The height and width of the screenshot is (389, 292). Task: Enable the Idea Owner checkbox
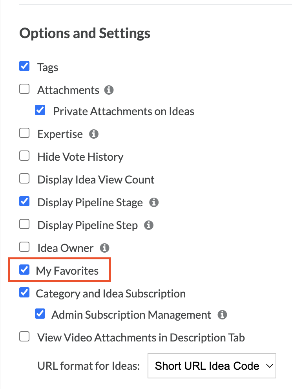coord(24,247)
